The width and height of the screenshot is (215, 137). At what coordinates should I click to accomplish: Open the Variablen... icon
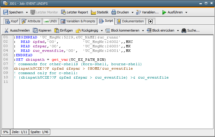pos(138,12)
